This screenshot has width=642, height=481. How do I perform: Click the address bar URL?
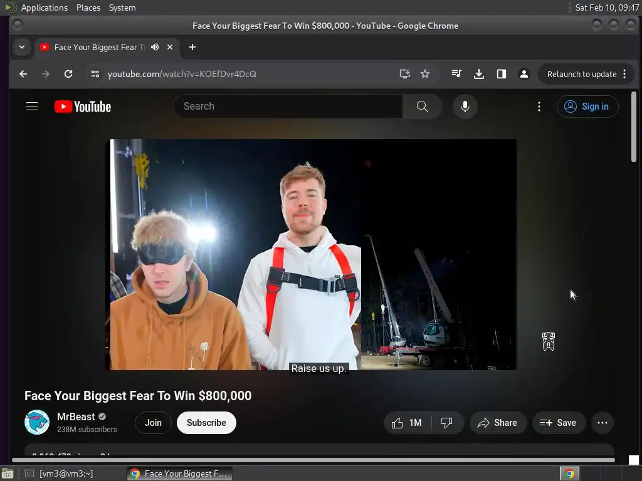coord(182,74)
